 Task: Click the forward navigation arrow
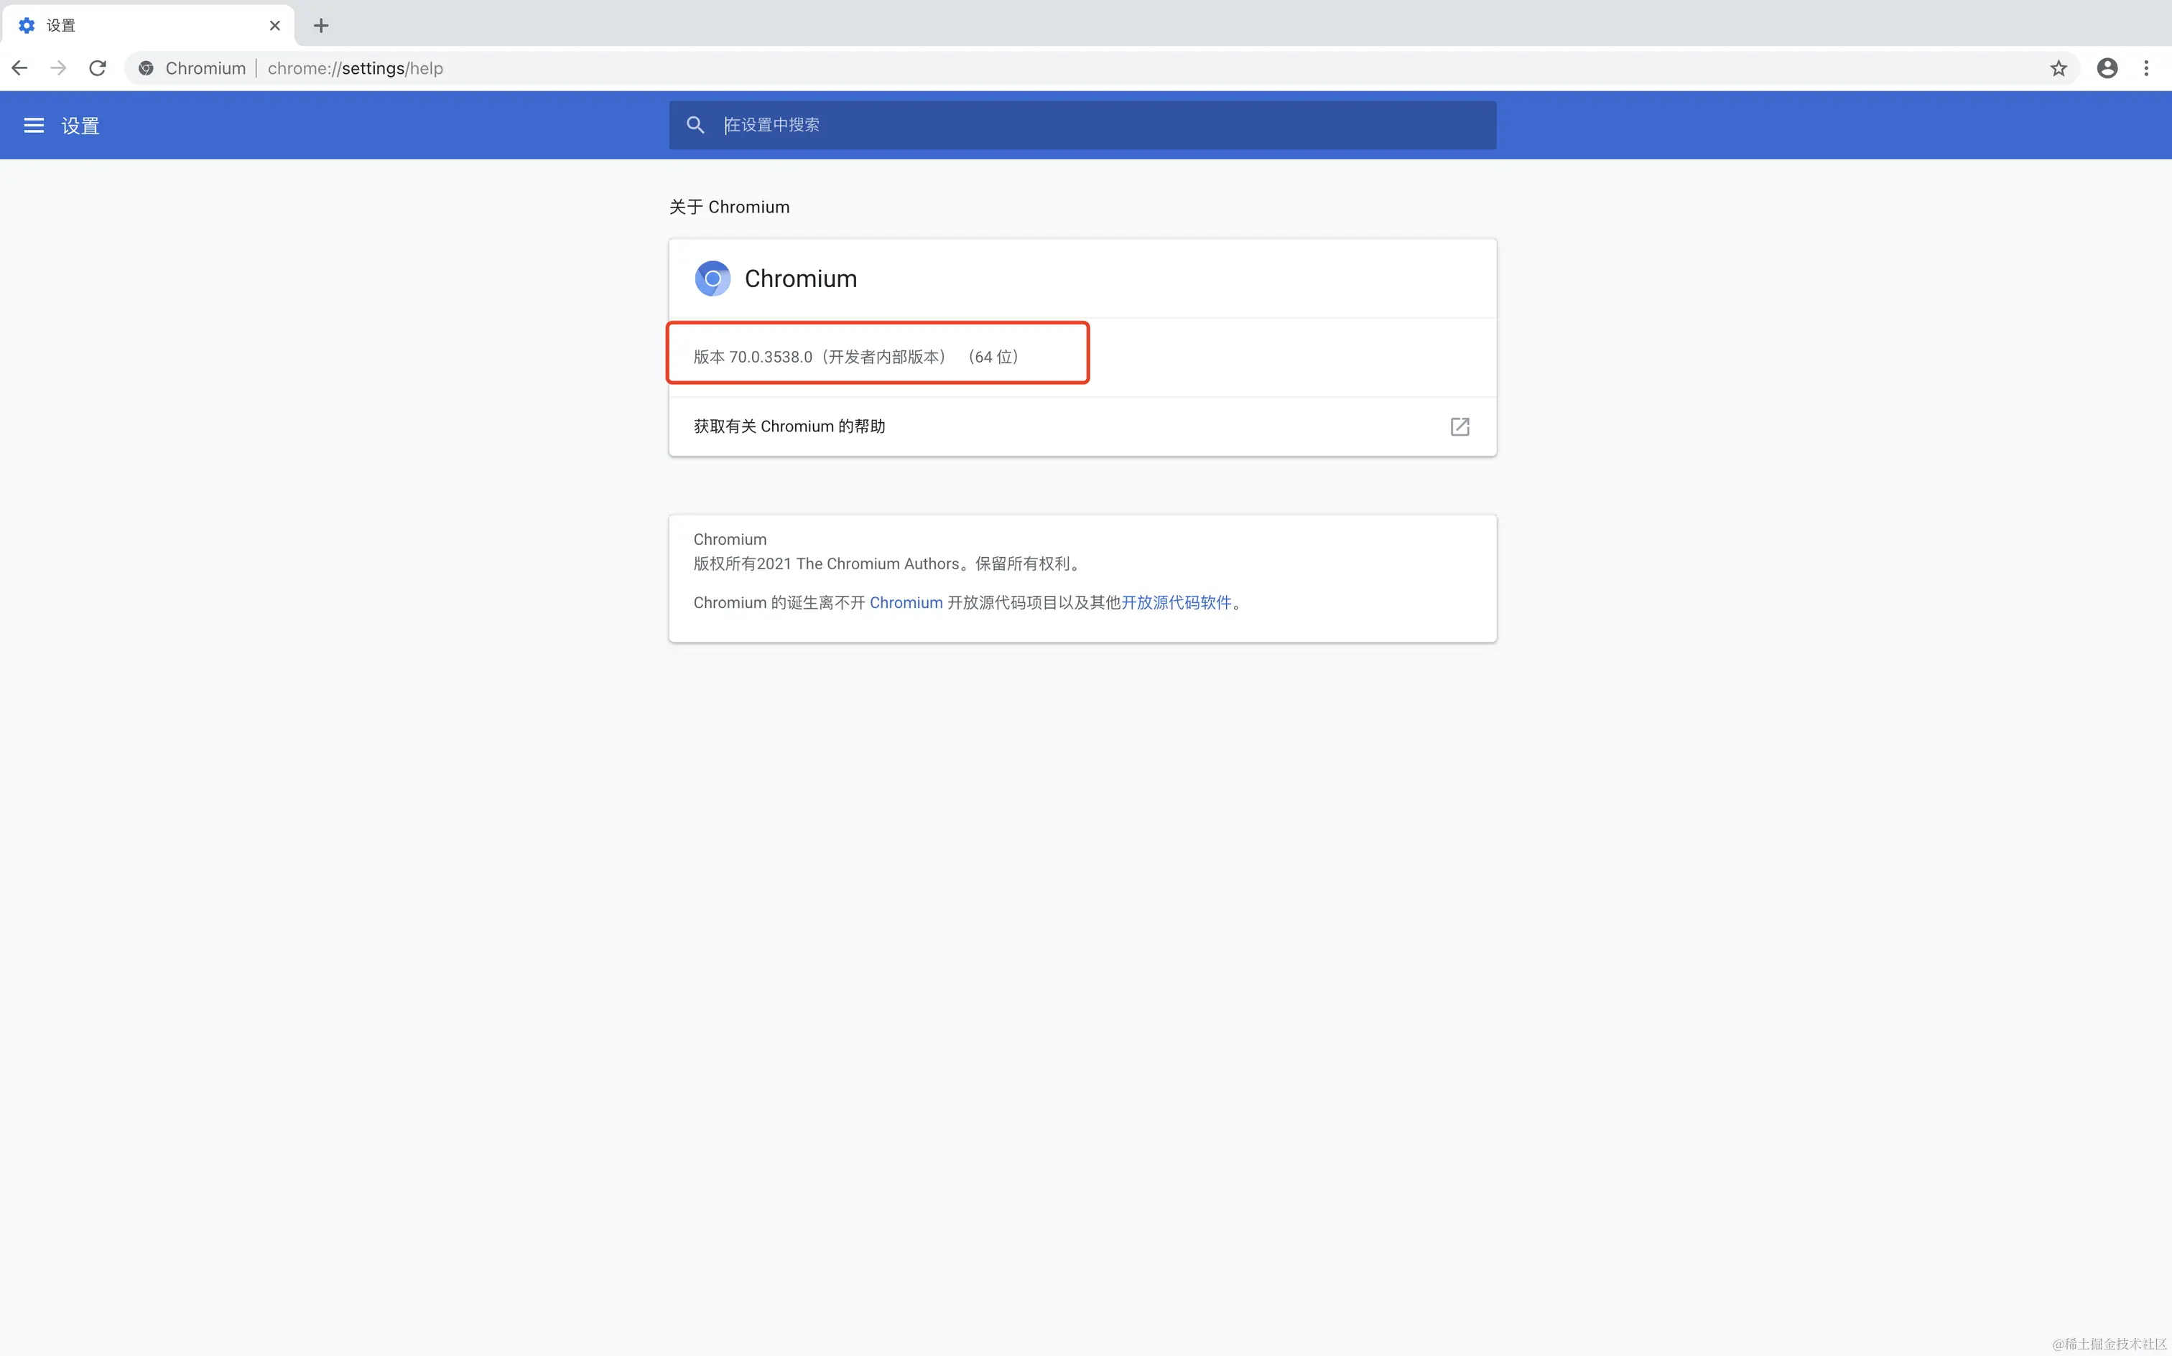pos(58,68)
